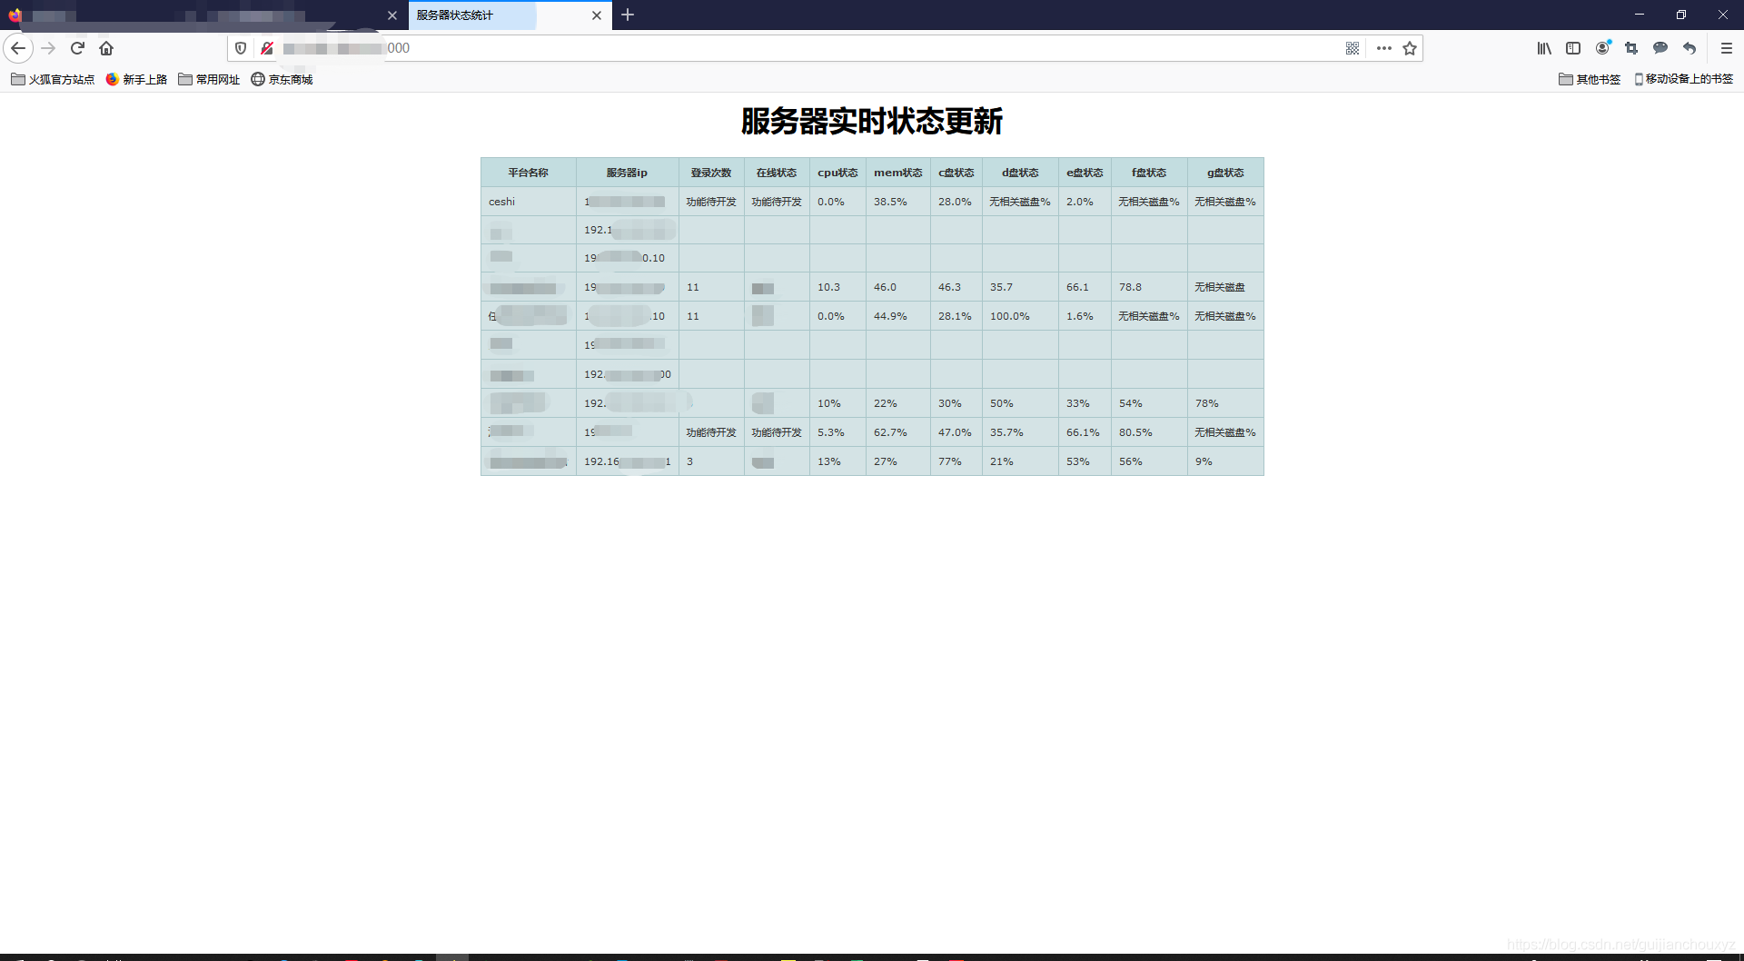This screenshot has width=1744, height=961.
Task: Open the 京东商城 bookmark
Action: pyautogui.click(x=282, y=80)
